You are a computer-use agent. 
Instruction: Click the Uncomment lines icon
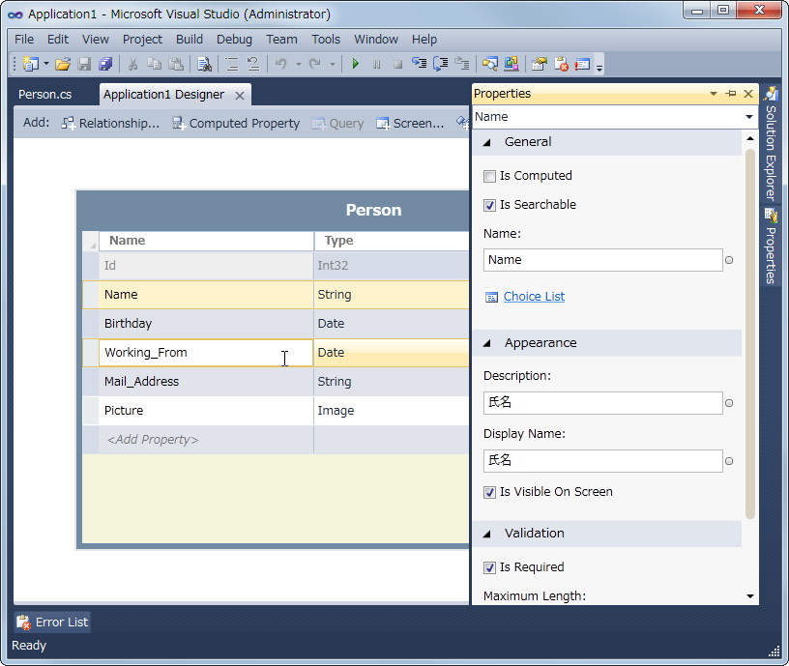click(x=253, y=64)
